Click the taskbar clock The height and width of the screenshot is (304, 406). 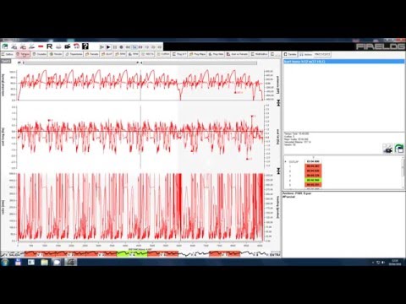pyautogui.click(x=396, y=263)
